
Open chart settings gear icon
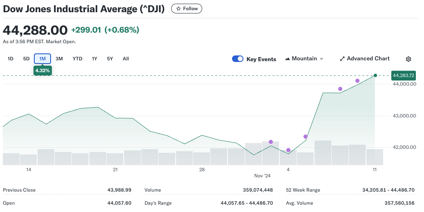click(408, 59)
